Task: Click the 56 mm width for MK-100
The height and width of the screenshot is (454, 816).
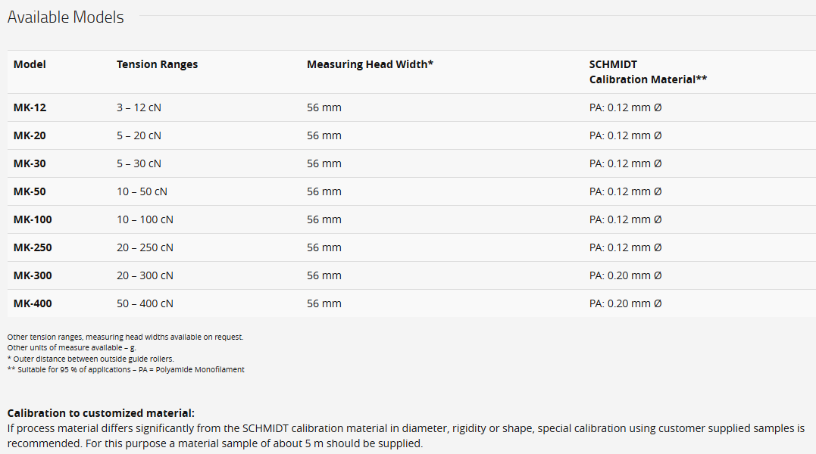Action: [x=324, y=219]
